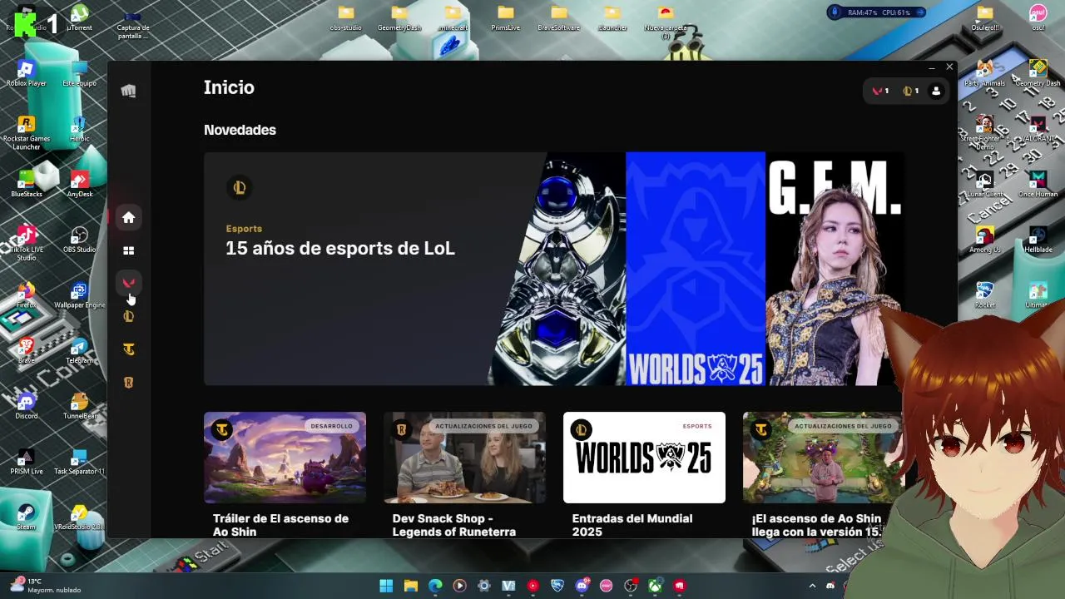Open the 15 años de esports banner
This screenshot has width=1065, height=599.
click(x=553, y=269)
